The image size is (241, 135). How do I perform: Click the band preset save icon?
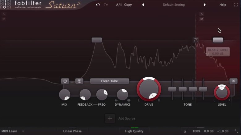click(79, 81)
